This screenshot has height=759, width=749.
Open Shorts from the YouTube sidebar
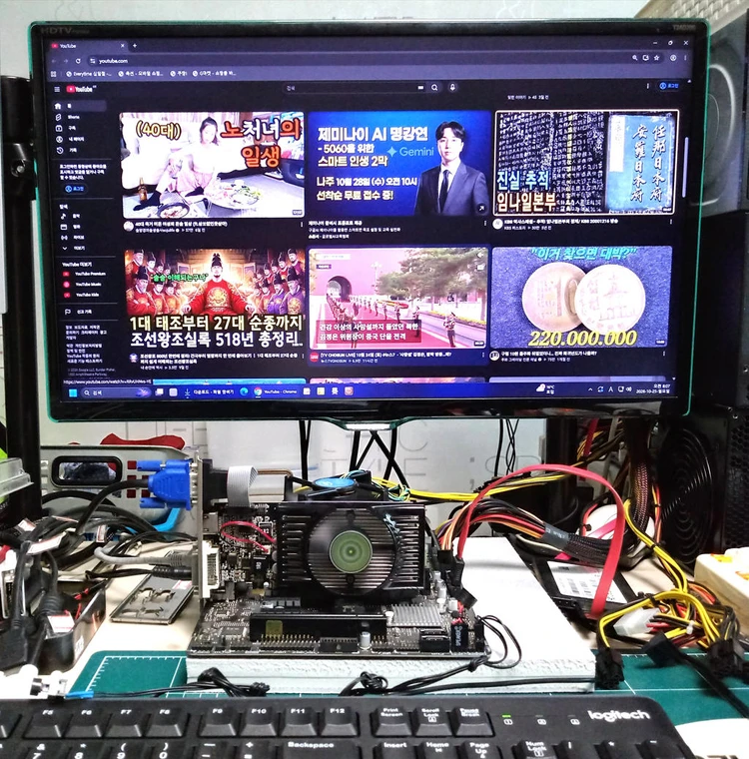(x=68, y=117)
